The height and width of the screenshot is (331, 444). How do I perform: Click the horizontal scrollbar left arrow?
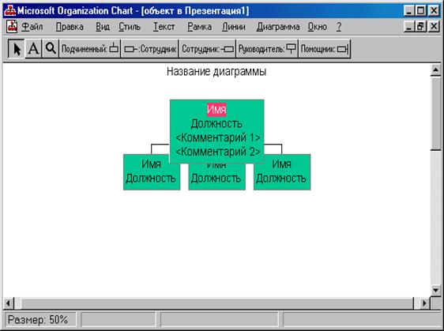(8, 303)
